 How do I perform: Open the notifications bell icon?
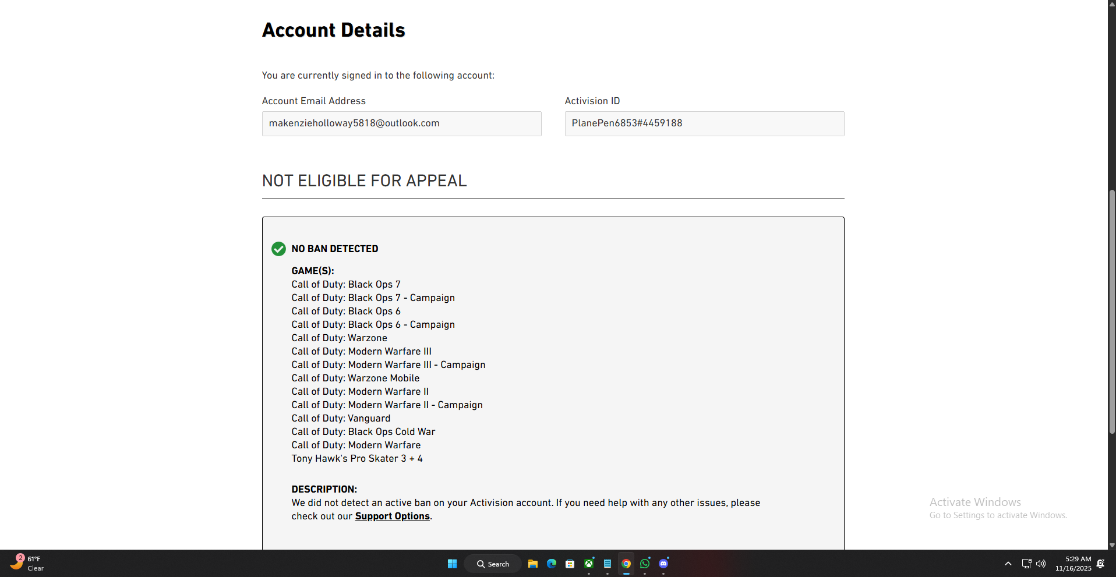[1101, 564]
